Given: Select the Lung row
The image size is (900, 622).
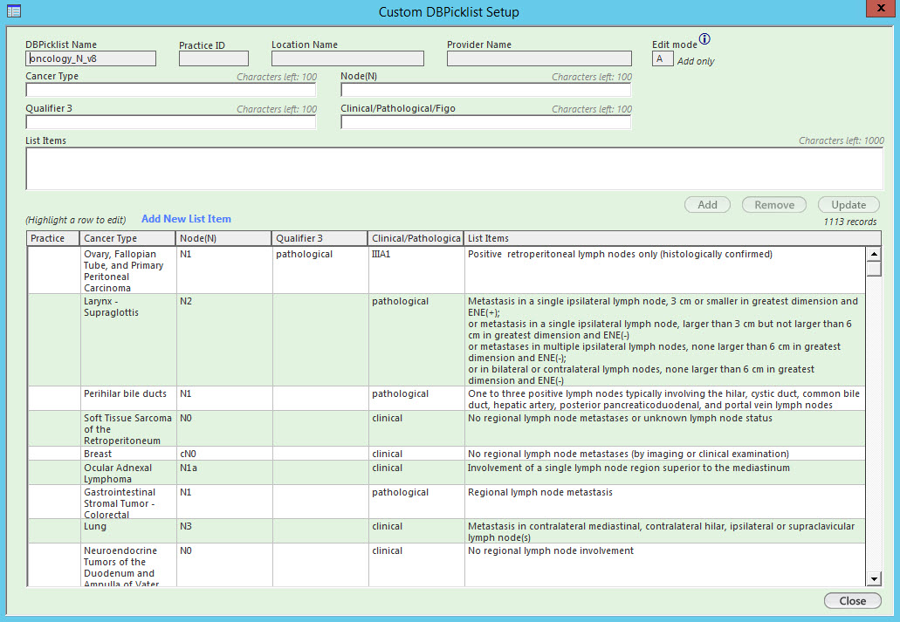Looking at the screenshot, I should [x=446, y=531].
